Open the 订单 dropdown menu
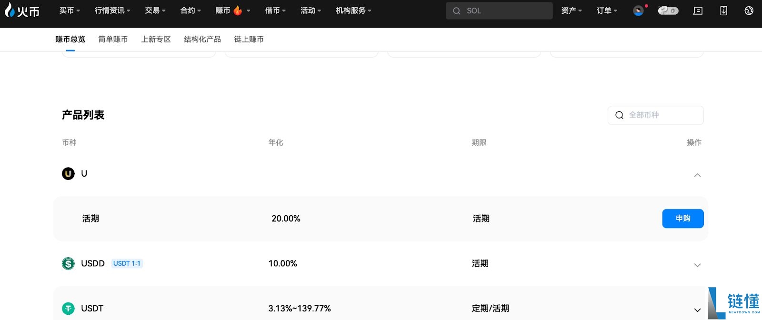Viewport: 762px width, 320px height. pyautogui.click(x=607, y=10)
